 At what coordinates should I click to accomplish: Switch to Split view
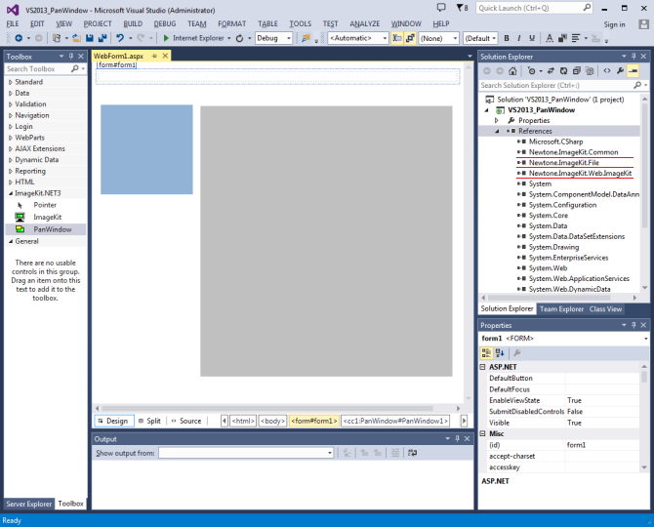[x=149, y=421]
